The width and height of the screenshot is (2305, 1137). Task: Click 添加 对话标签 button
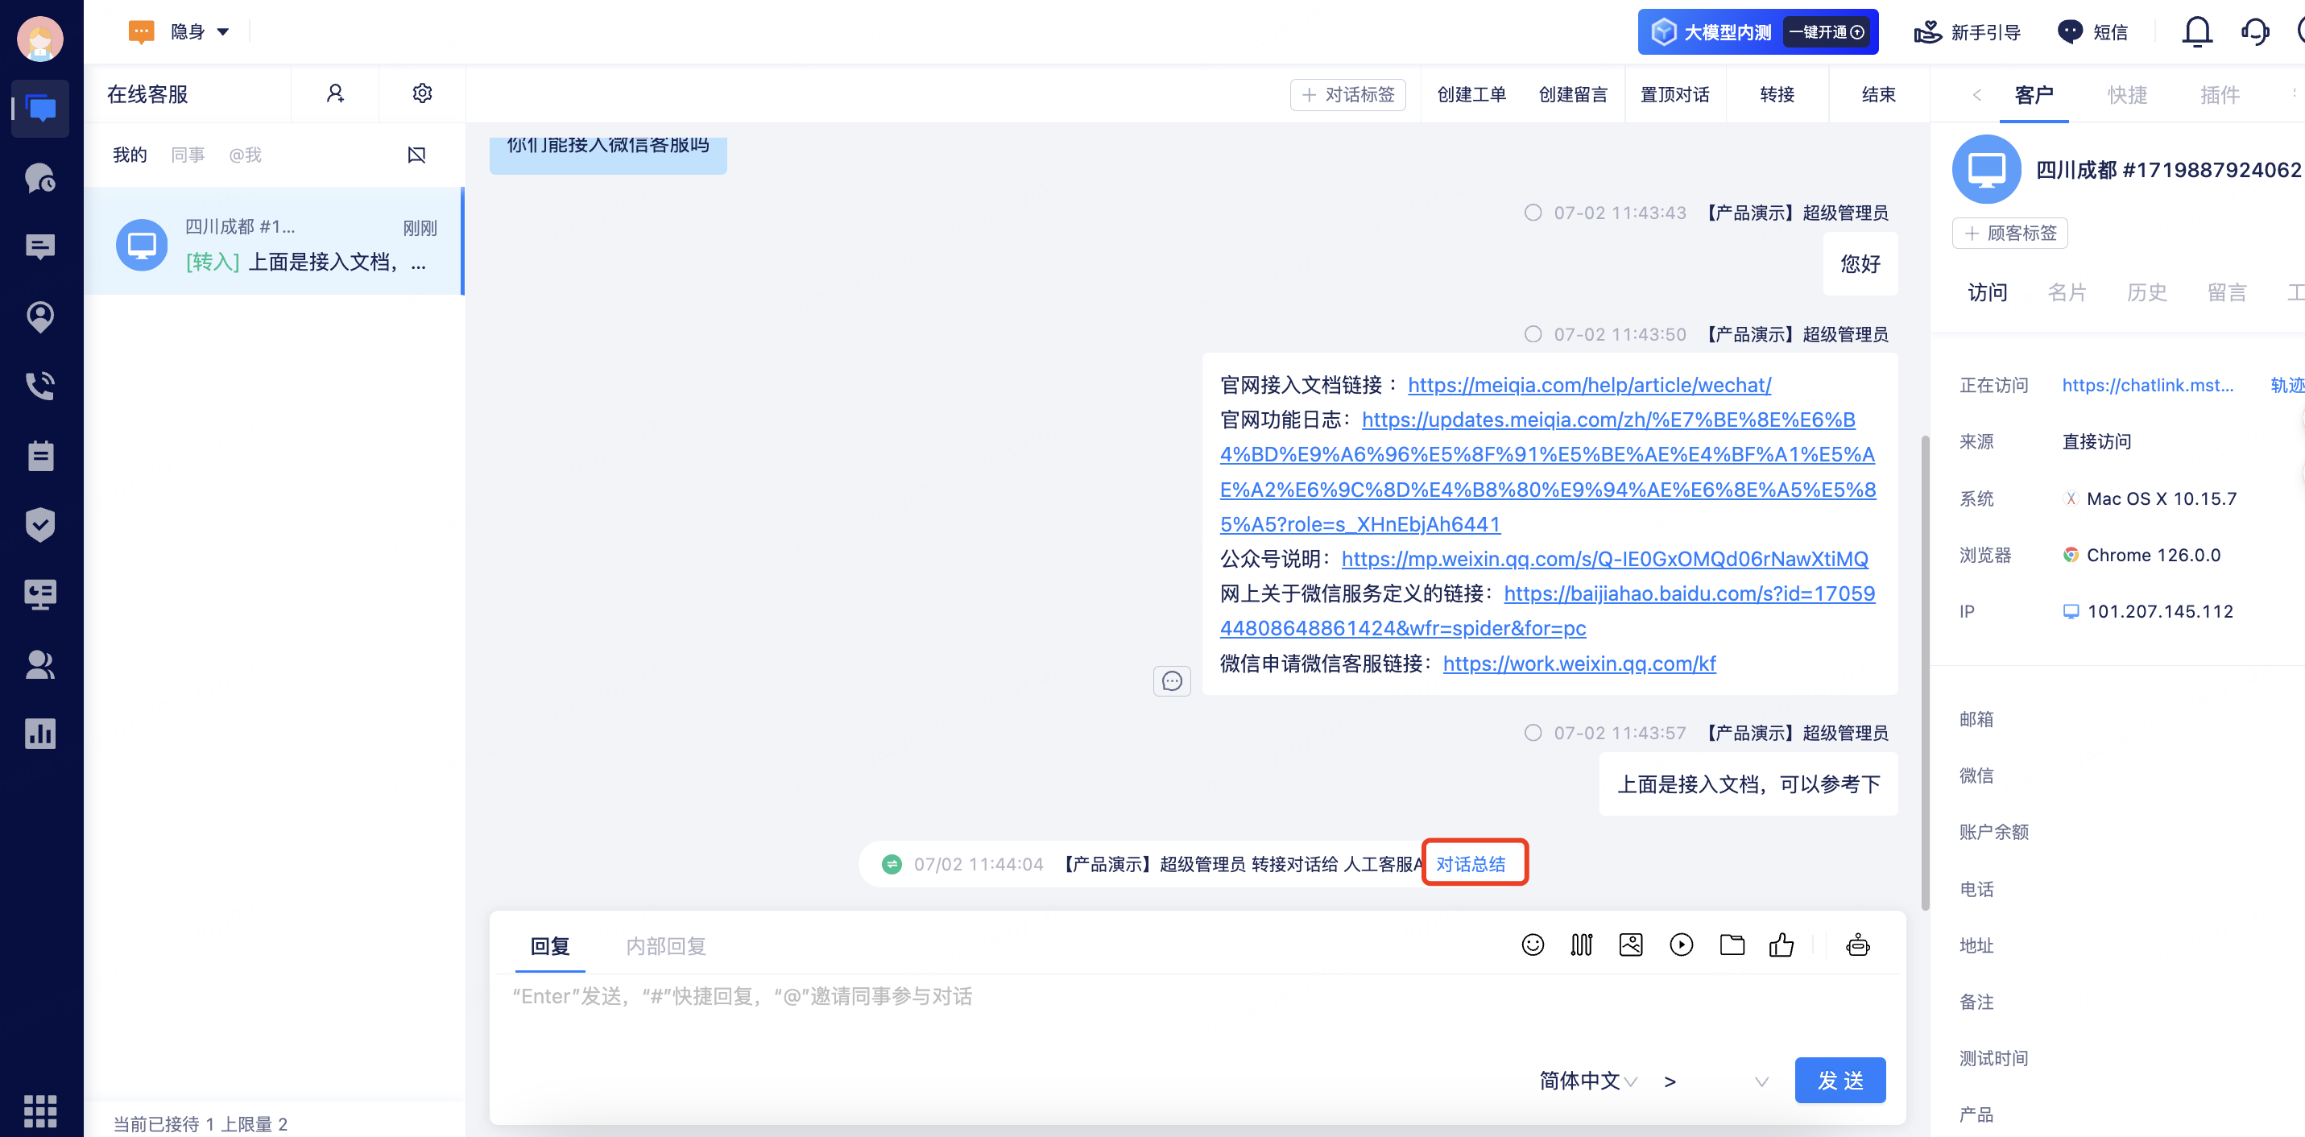click(1347, 95)
